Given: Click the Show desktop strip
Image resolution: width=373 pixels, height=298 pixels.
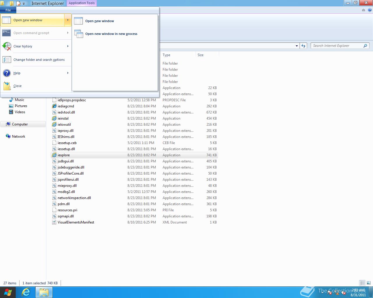Looking at the screenshot, I should pyautogui.click(x=371, y=292).
